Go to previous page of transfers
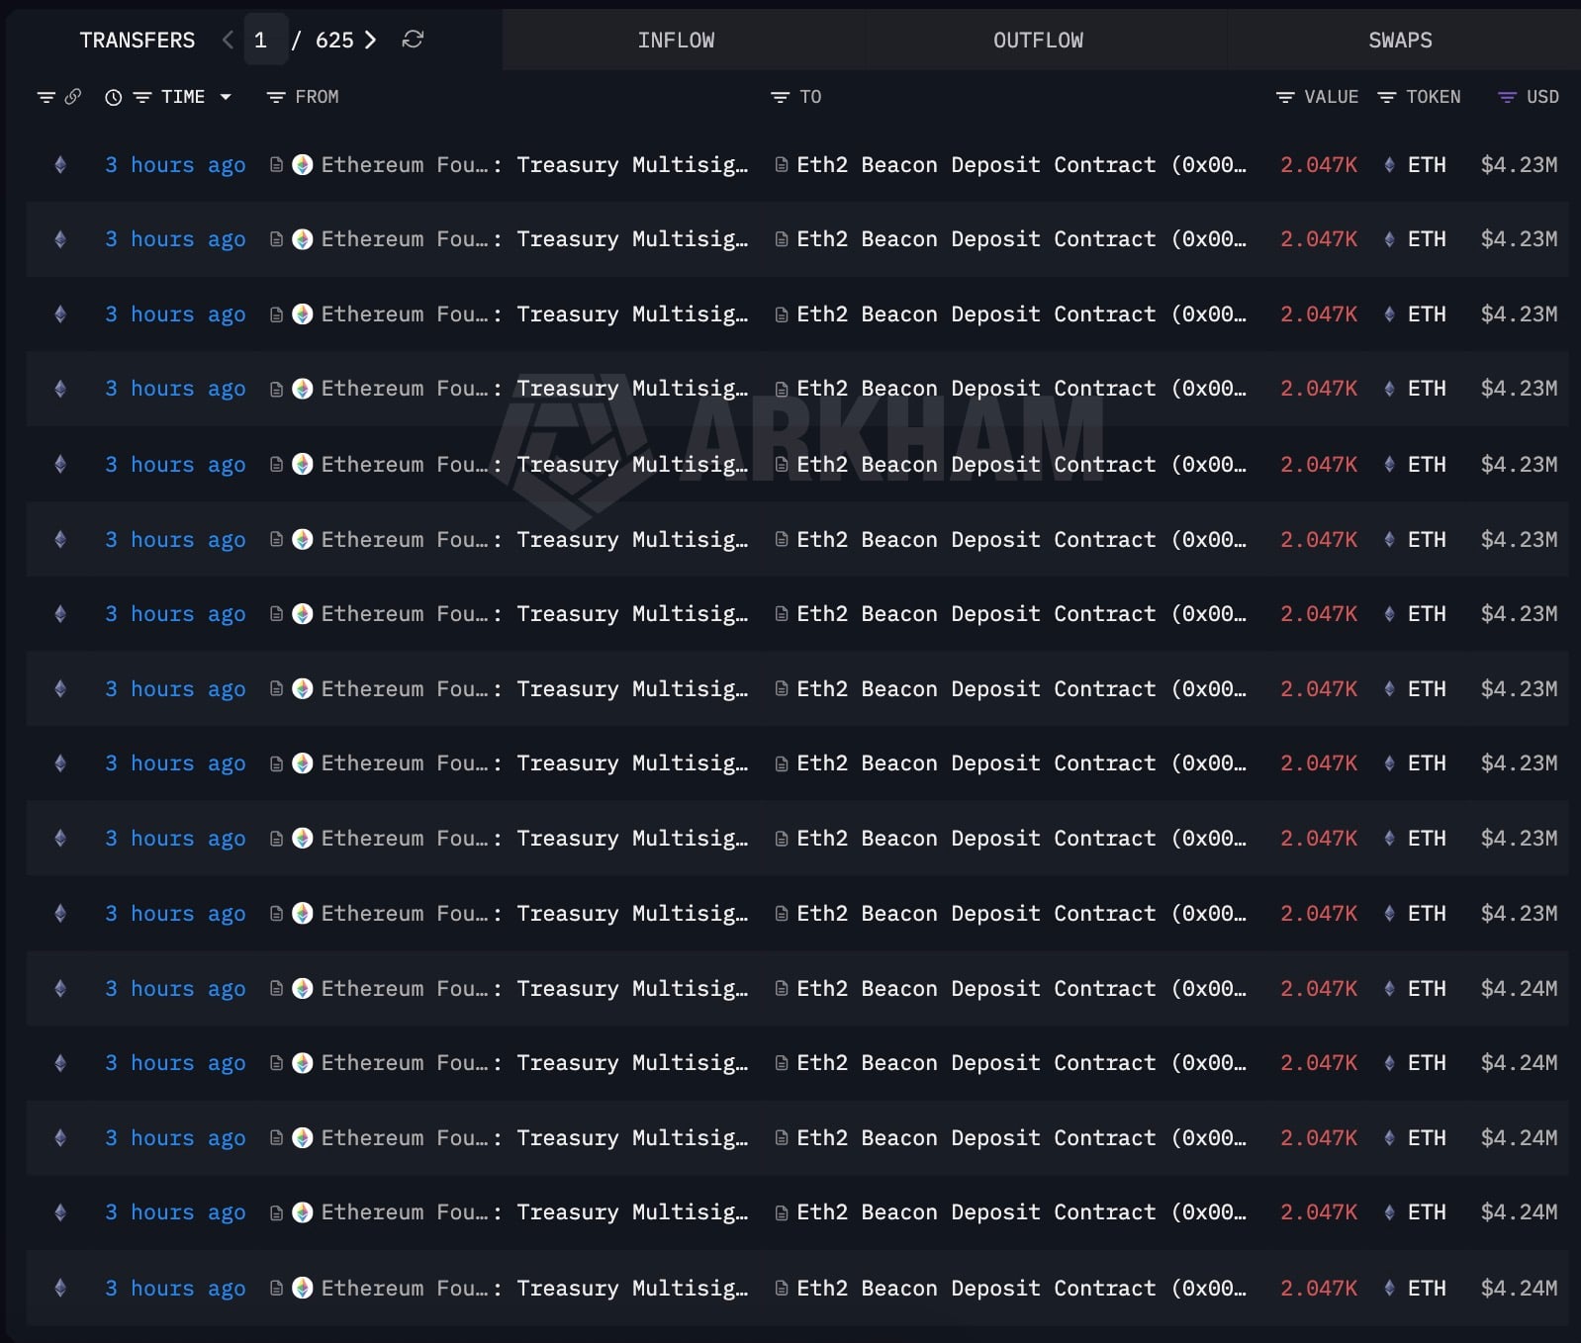 228,40
